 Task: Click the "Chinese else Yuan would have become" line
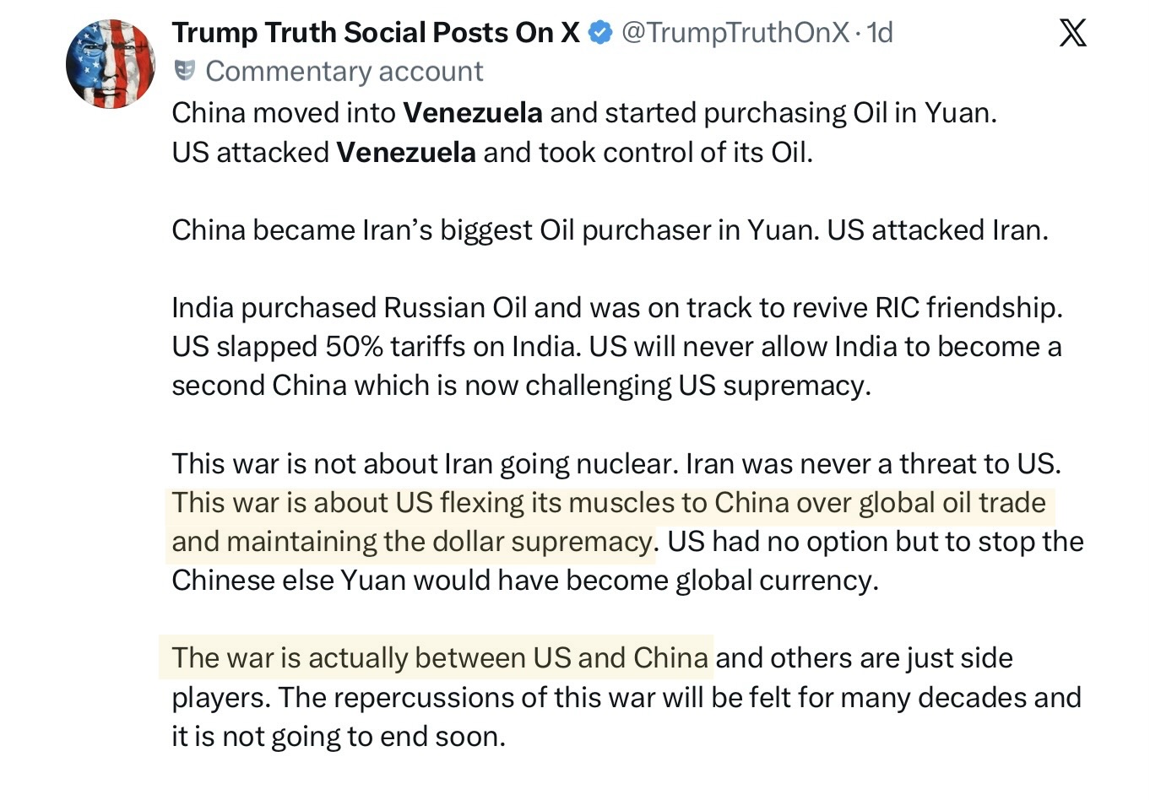click(x=524, y=581)
